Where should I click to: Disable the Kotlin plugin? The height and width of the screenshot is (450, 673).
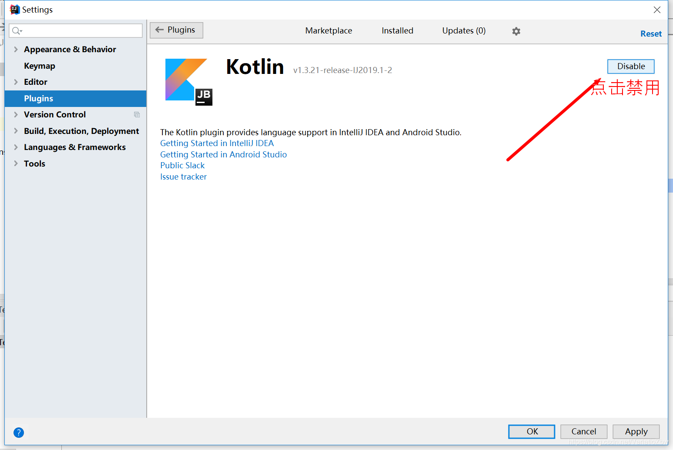pyautogui.click(x=631, y=67)
